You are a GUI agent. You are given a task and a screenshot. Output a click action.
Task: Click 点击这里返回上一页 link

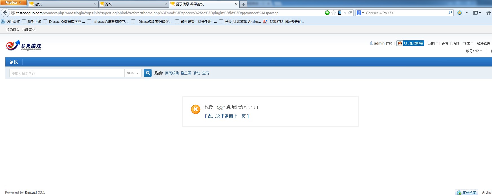pos(227,116)
